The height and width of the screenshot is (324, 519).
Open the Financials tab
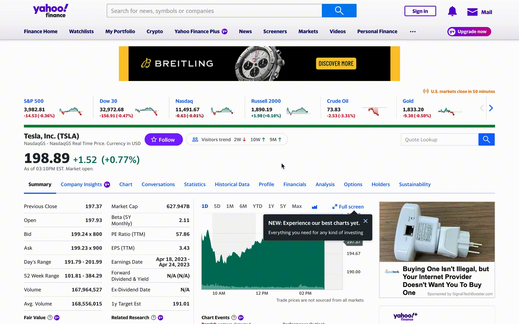point(295,184)
